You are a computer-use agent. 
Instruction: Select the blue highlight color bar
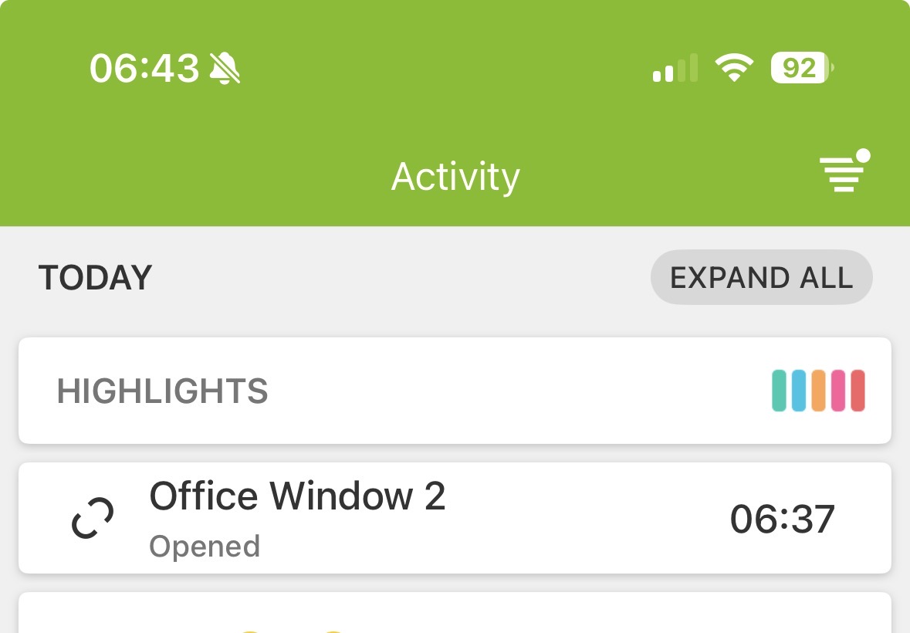click(799, 391)
